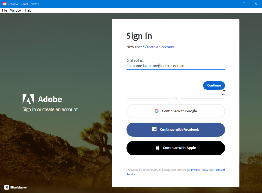Viewport: 262px width, 193px height.
Task: Click the 'New user?' text
Action: click(135, 47)
